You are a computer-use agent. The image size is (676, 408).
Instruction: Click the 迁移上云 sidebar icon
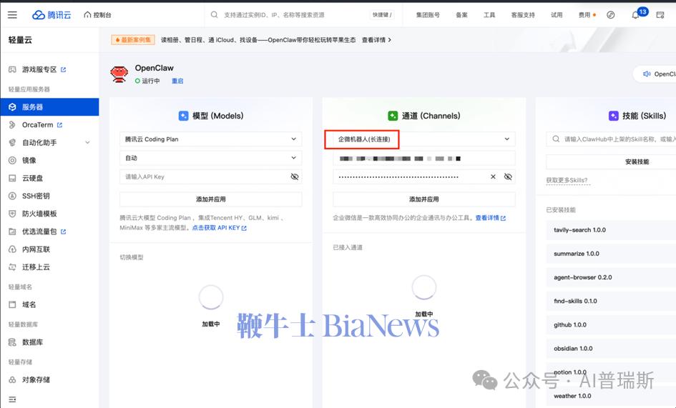tap(12, 267)
